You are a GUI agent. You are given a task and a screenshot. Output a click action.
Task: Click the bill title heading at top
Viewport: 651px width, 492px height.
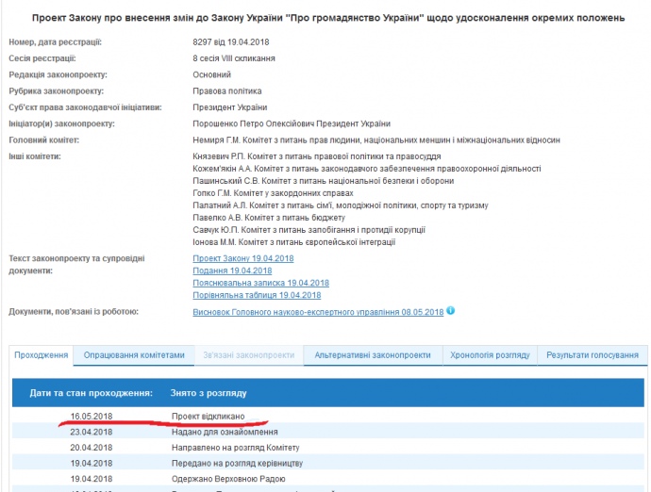tap(326, 18)
